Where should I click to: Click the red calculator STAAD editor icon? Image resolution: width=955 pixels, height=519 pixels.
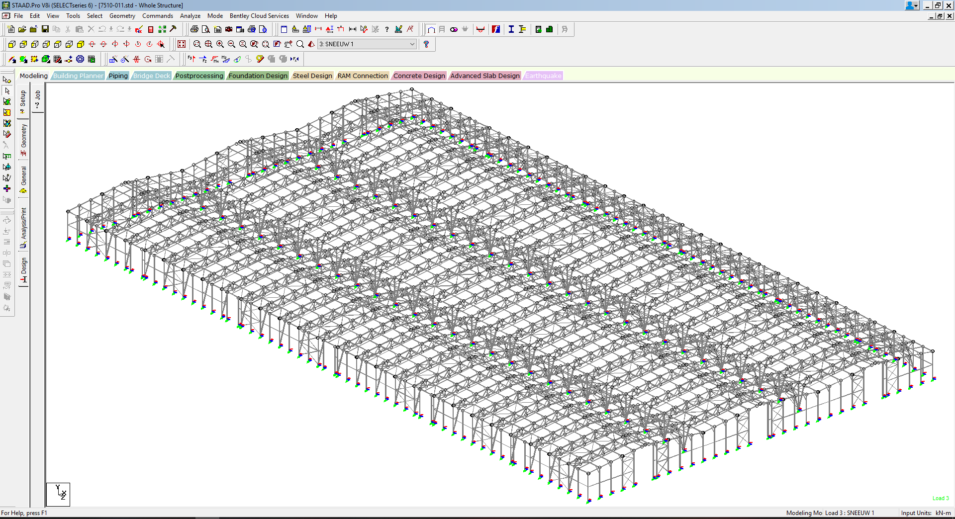coord(151,29)
